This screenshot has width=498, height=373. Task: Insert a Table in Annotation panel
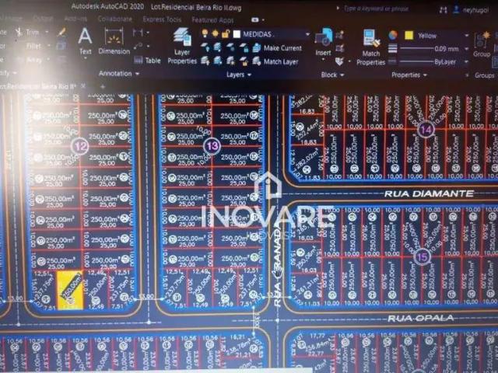click(x=147, y=61)
